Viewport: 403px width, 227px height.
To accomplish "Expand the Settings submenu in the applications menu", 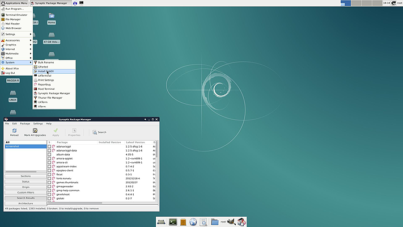I will click(16, 34).
